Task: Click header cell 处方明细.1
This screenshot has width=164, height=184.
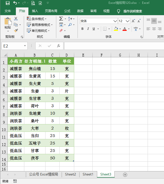Action: pyautogui.click(x=35, y=61)
